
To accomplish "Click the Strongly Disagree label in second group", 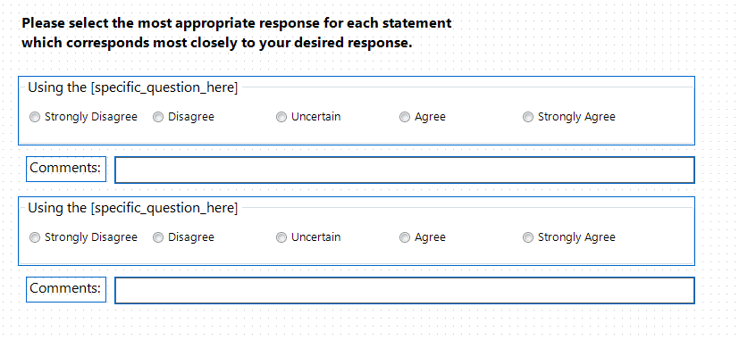I will (91, 237).
